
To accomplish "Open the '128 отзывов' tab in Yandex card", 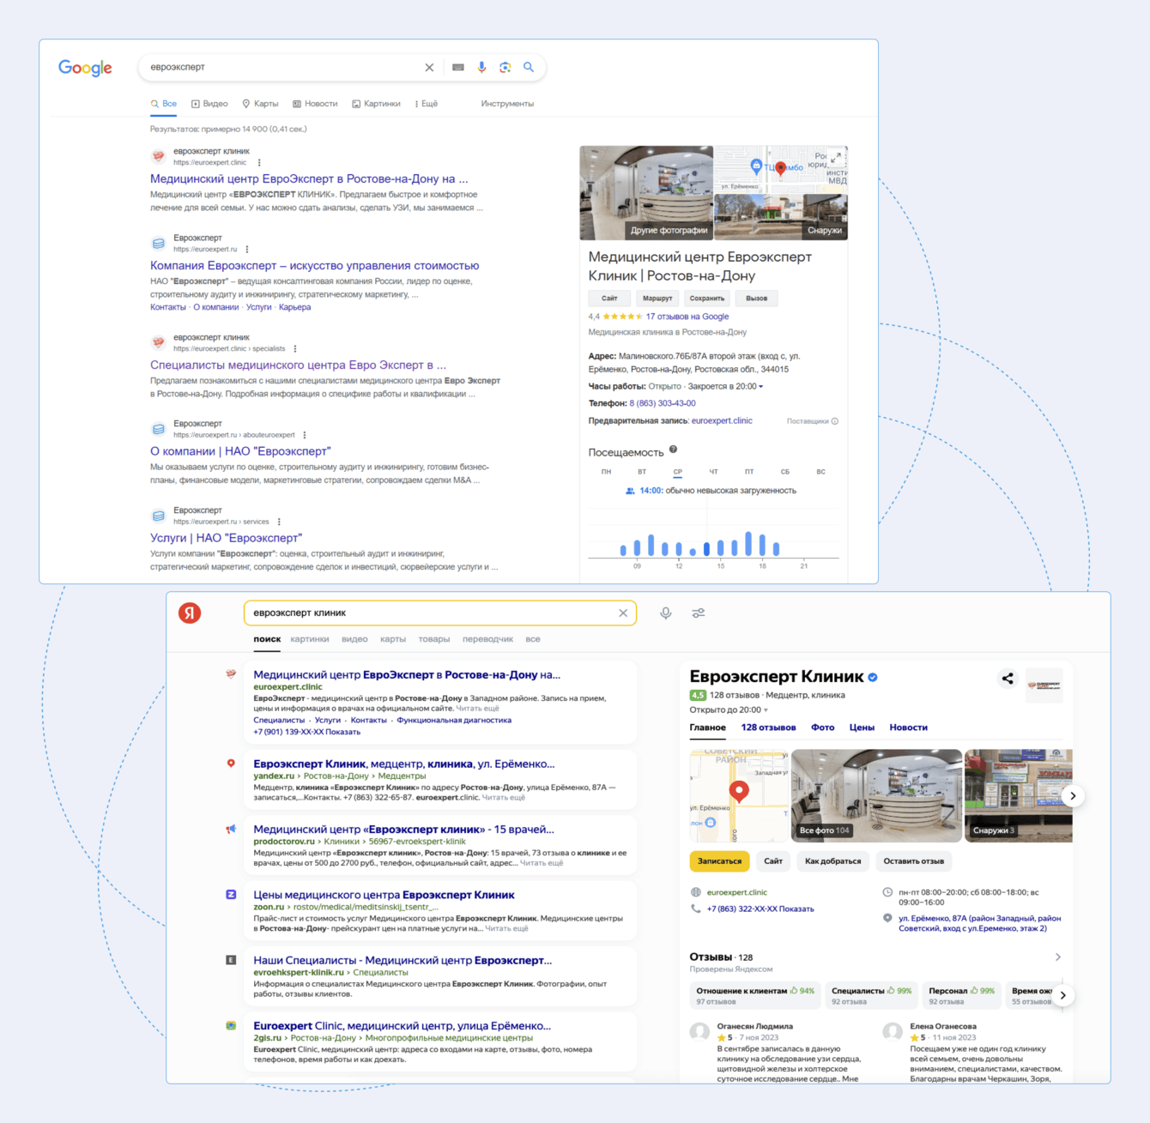I will [768, 728].
